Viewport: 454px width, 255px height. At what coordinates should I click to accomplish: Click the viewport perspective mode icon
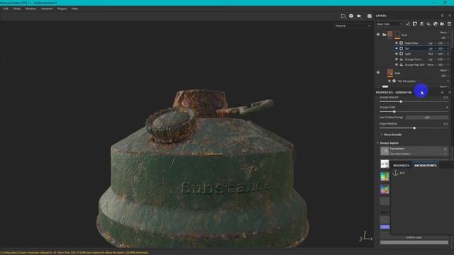click(x=343, y=16)
